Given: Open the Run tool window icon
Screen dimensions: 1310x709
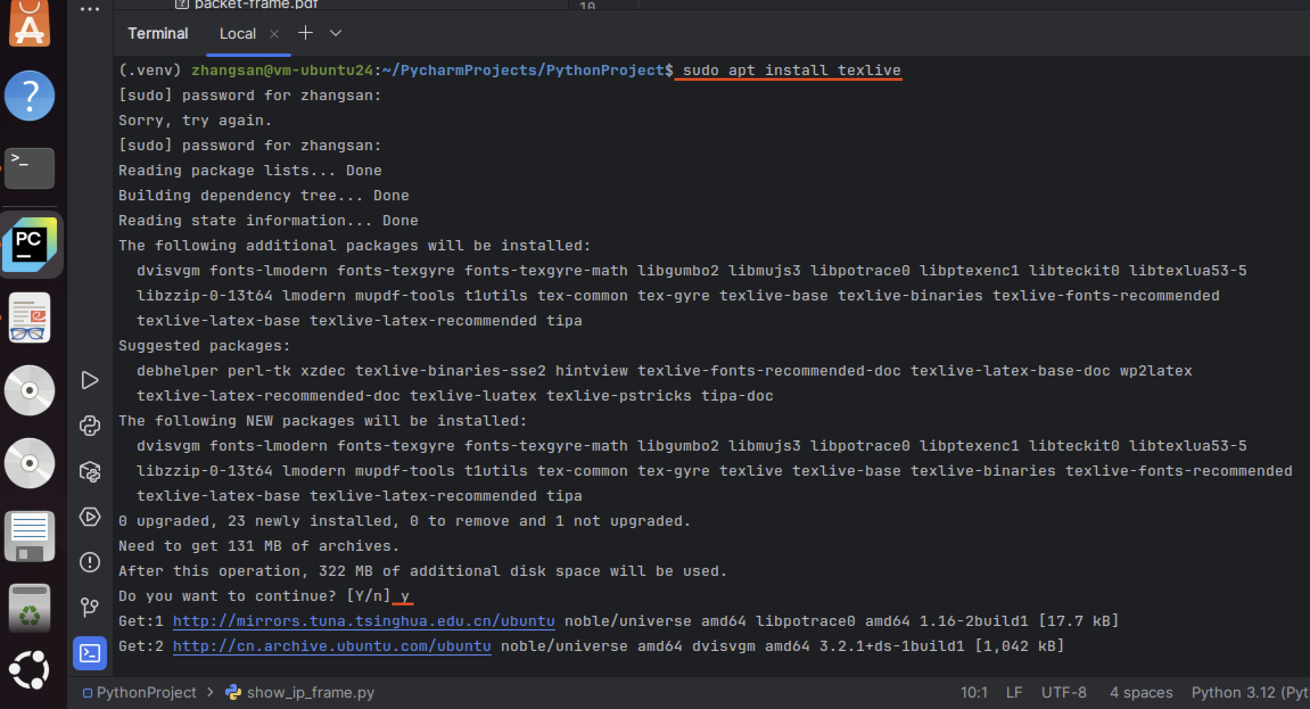Looking at the screenshot, I should tap(90, 380).
